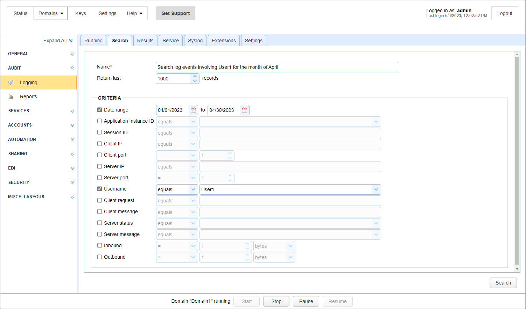Switch to the Results tab
This screenshot has height=309, width=526.
tap(145, 41)
